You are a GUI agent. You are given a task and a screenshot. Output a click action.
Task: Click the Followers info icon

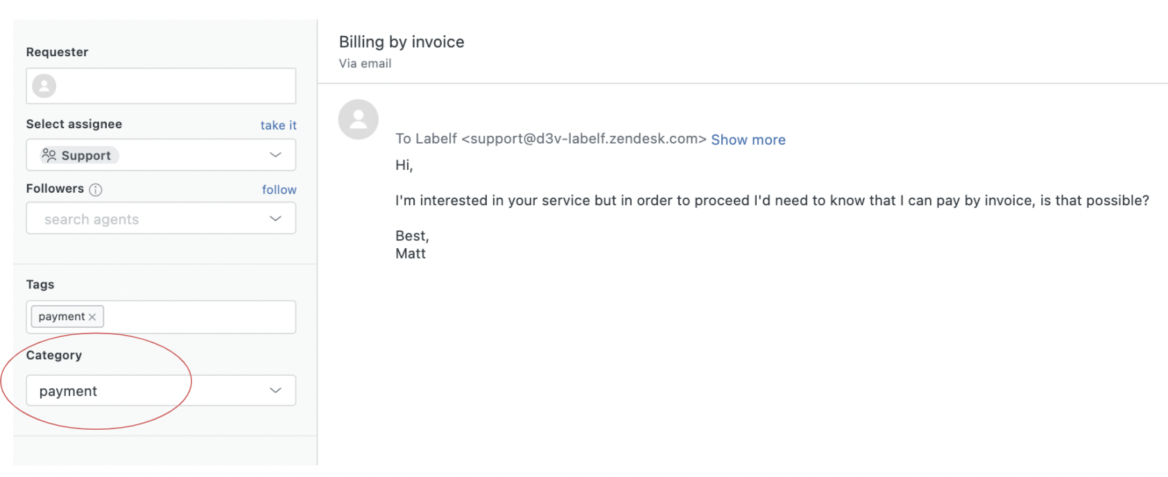(x=96, y=189)
